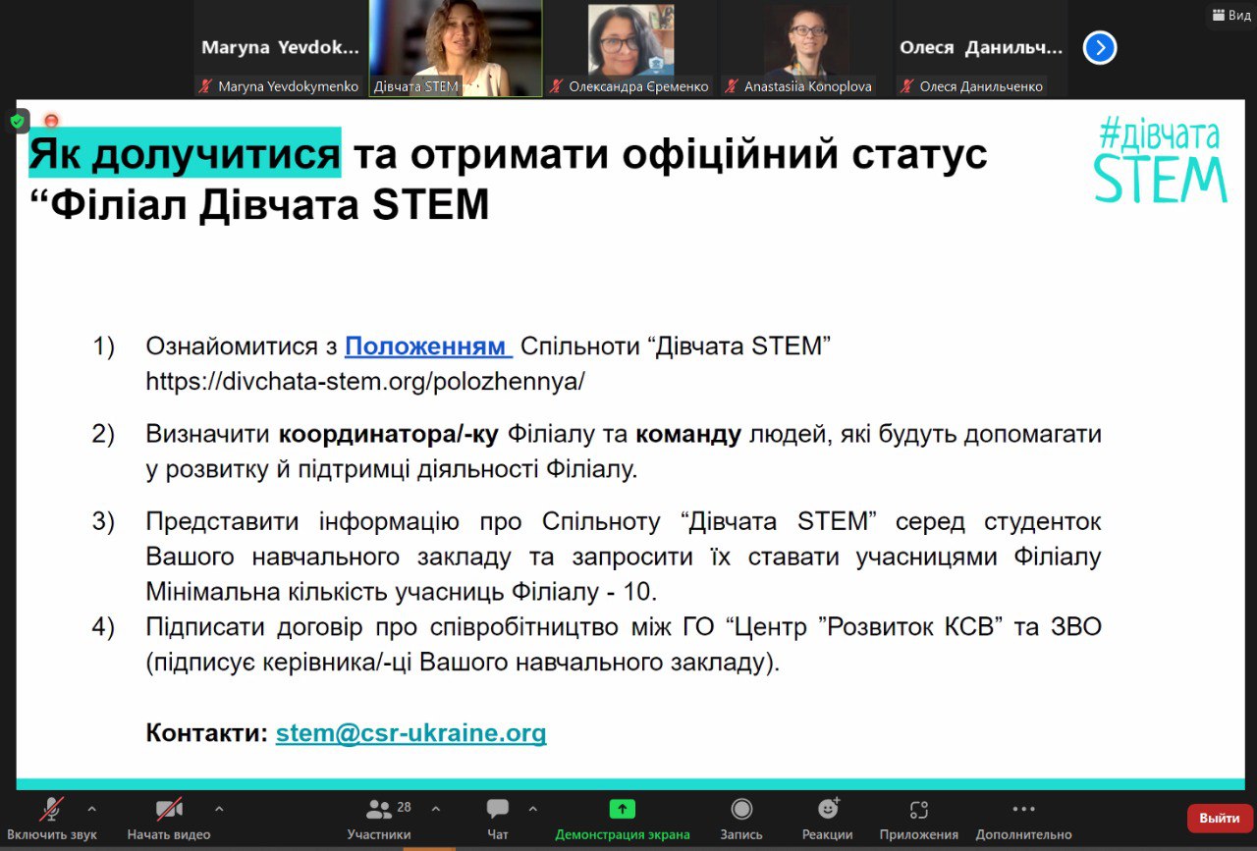This screenshot has height=851, width=1257.
Task: Click the divchata-stem.org/polozhennya URL text
Action: click(x=365, y=382)
